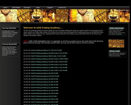Click the 'Trading gold is the opportunity' sidebar paragraph
Image resolution: width=131 pixels, height=105 pixels.
[x=10, y=34]
